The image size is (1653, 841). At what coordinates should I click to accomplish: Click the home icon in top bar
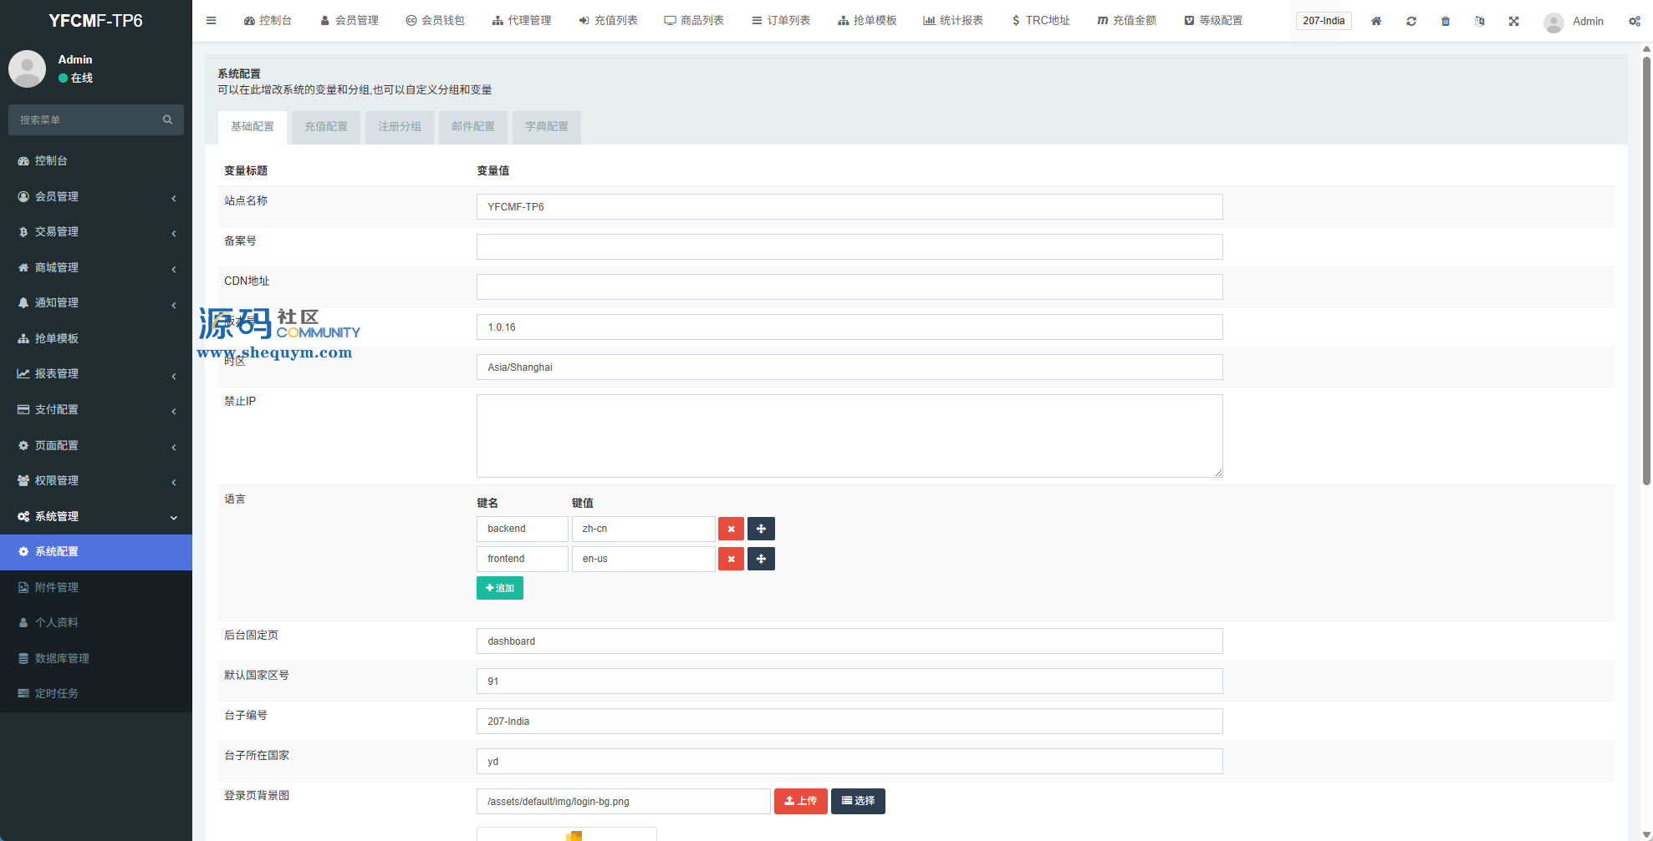[x=1376, y=21]
